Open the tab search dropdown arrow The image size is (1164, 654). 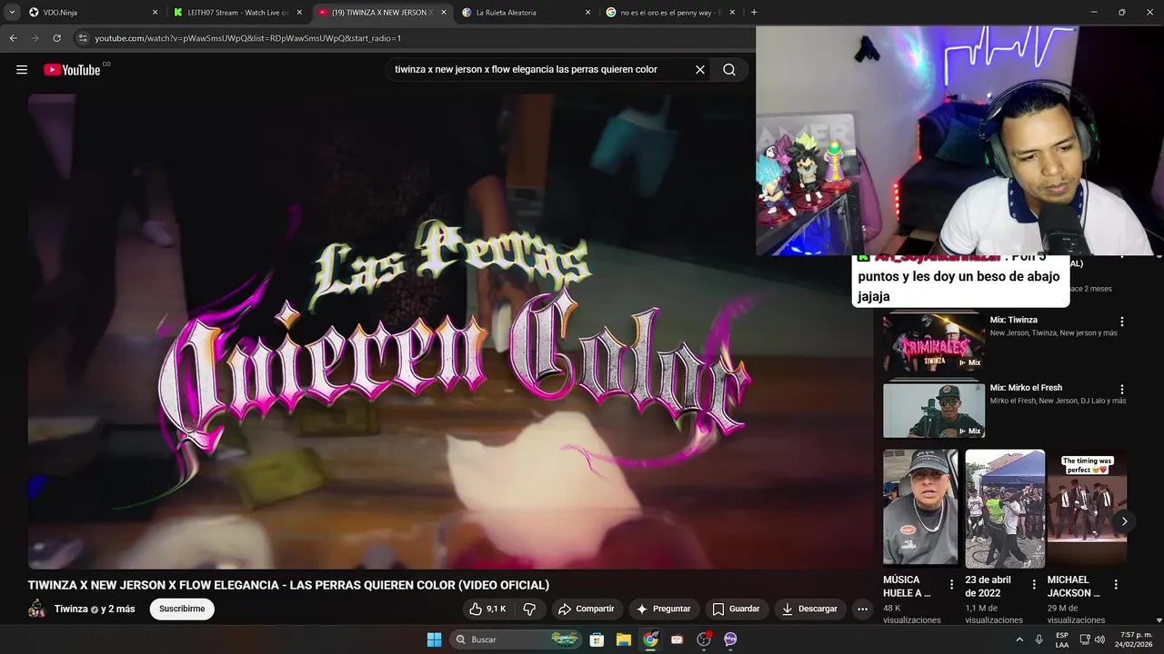click(x=12, y=13)
